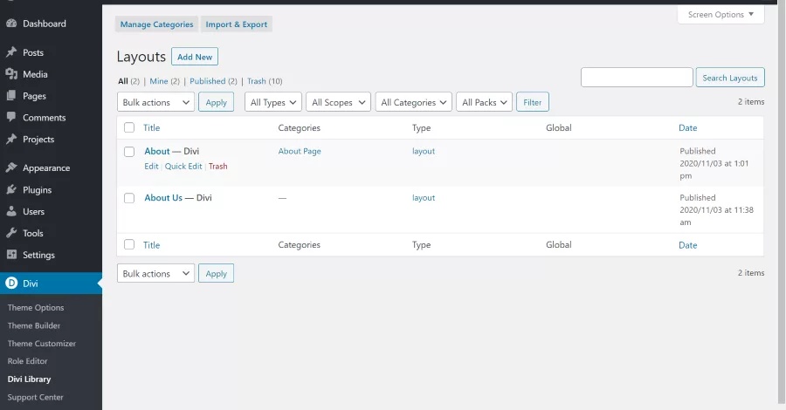Open the Dashboard menu

tap(45, 24)
